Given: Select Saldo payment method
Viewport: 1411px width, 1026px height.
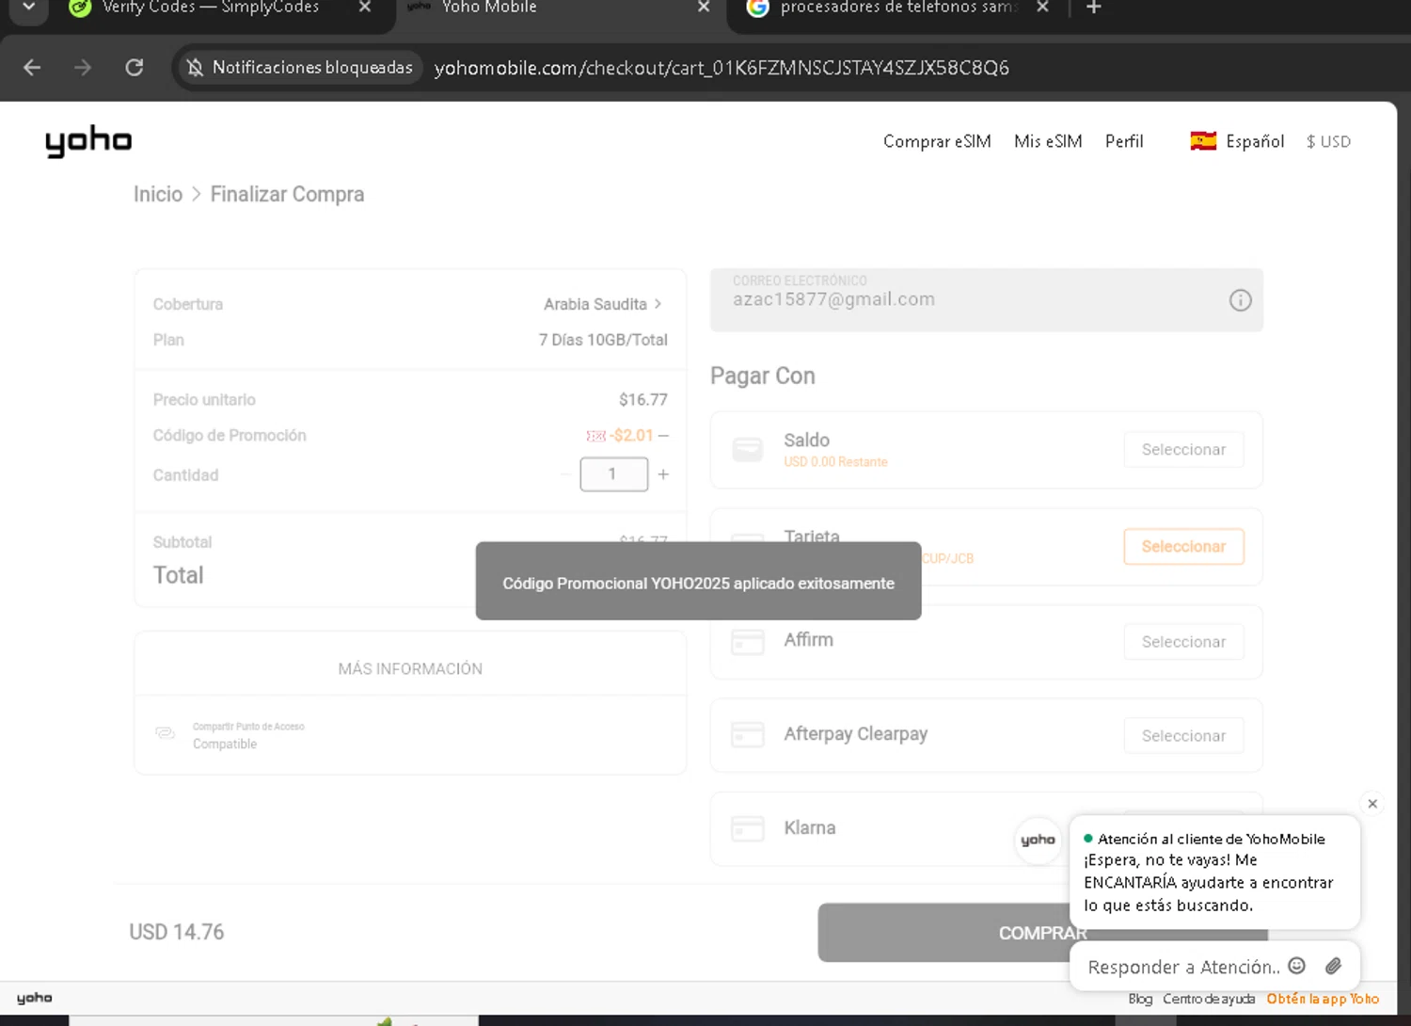Looking at the screenshot, I should pos(1183,450).
